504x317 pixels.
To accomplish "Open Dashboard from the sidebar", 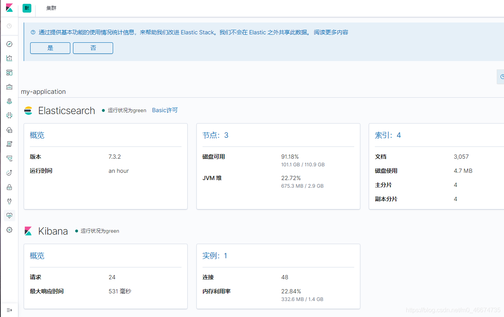I will [10, 72].
